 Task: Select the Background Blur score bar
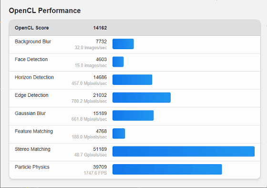(x=123, y=44)
